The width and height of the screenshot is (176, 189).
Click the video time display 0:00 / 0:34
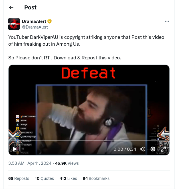click(x=125, y=149)
